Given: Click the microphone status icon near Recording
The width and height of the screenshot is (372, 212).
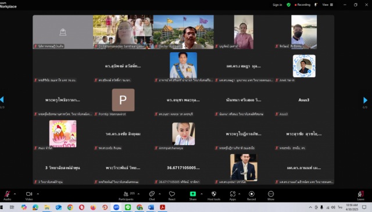Looking at the screenshot, I should 316,5.
